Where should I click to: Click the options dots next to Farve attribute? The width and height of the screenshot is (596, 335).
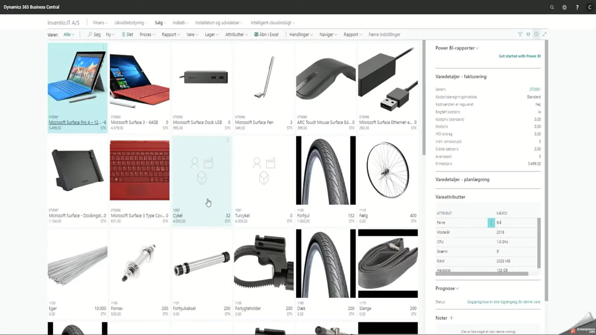491,222
